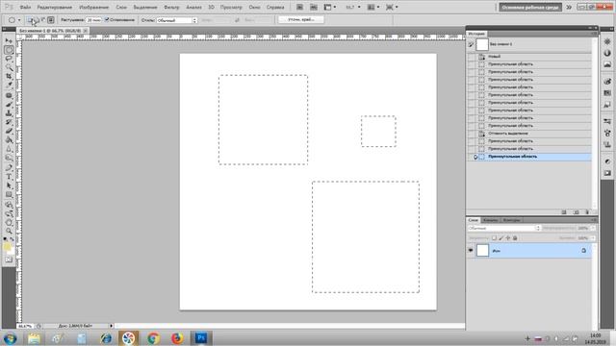Select the Clone Stamp tool
Viewport: 616px width, 346px height.
click(9, 113)
